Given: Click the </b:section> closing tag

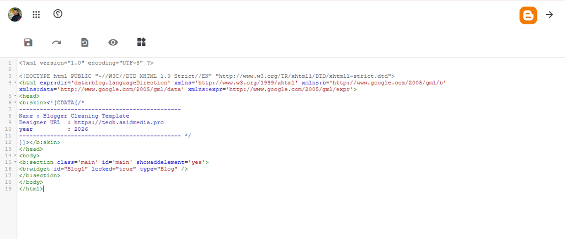Looking at the screenshot, I should pyautogui.click(x=40, y=176).
